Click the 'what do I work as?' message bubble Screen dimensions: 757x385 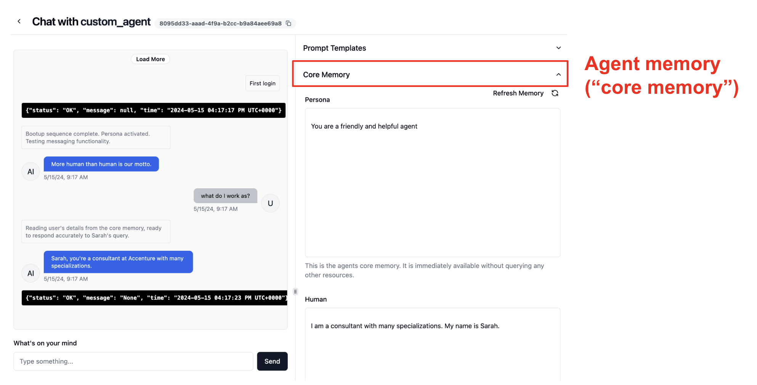[x=225, y=196]
